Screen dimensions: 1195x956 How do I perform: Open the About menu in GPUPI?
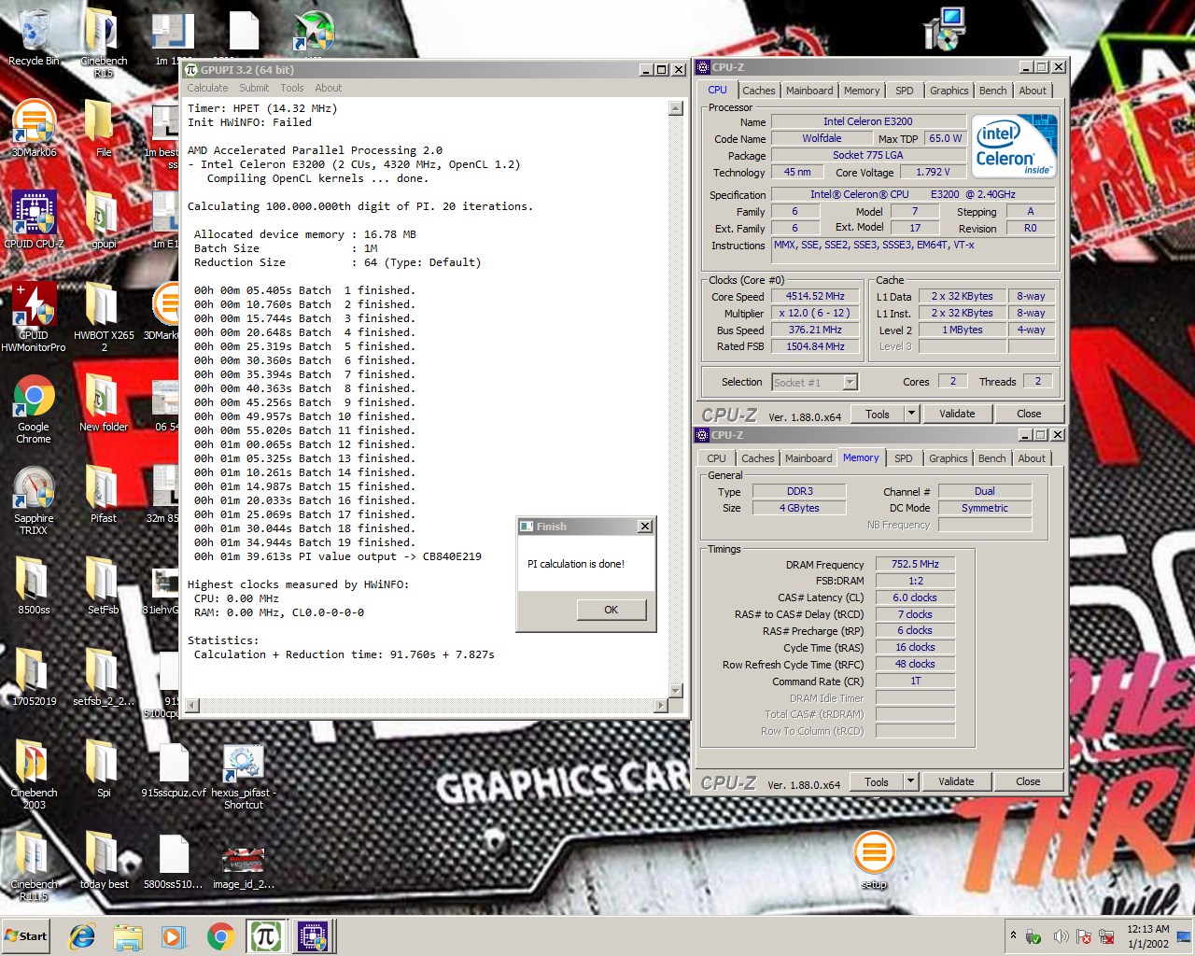328,88
